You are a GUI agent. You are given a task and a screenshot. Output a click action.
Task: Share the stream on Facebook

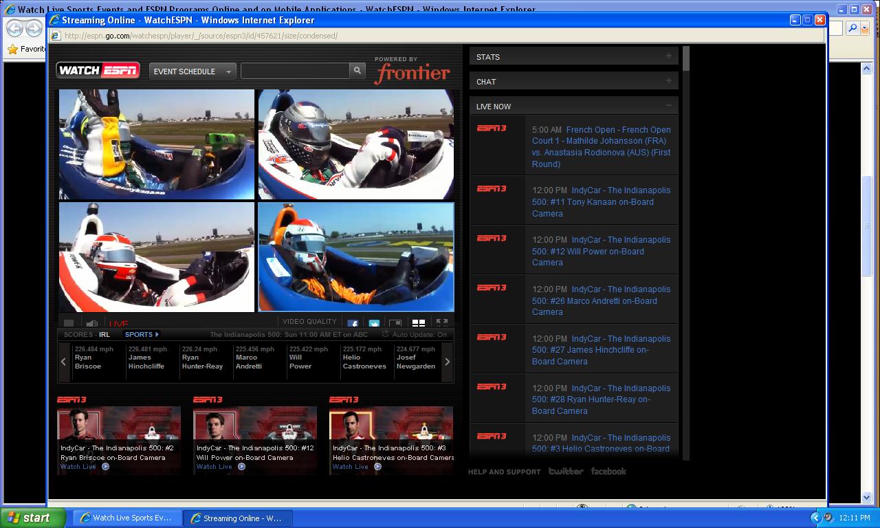click(353, 323)
